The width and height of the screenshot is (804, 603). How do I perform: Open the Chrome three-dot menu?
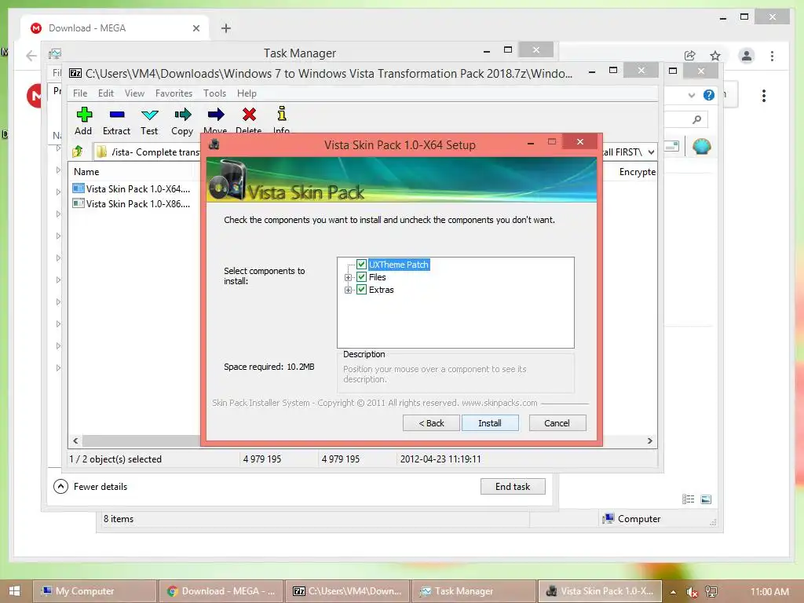pos(773,56)
